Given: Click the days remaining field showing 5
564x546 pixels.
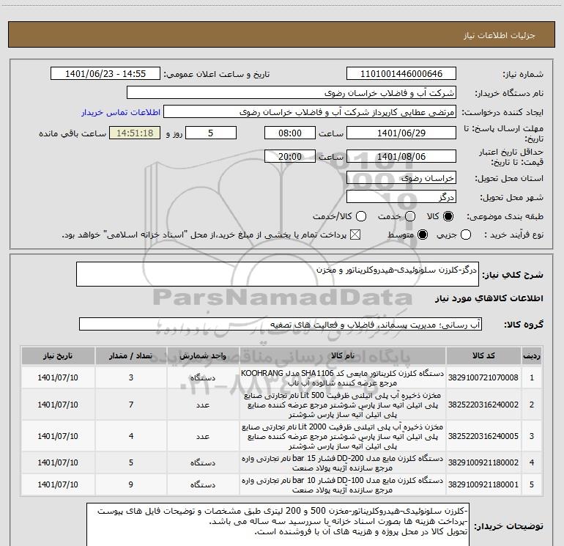Looking at the screenshot, I should coord(211,133).
